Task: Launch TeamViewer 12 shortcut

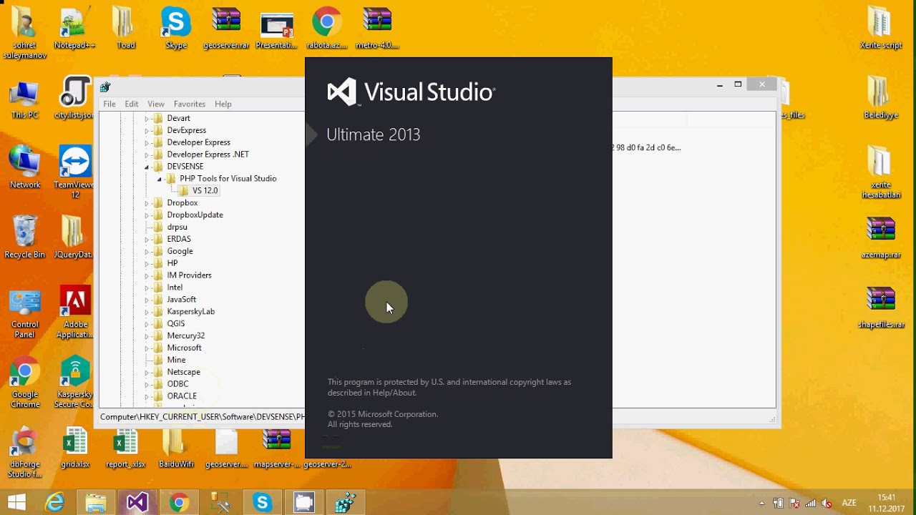Action: 75,172
